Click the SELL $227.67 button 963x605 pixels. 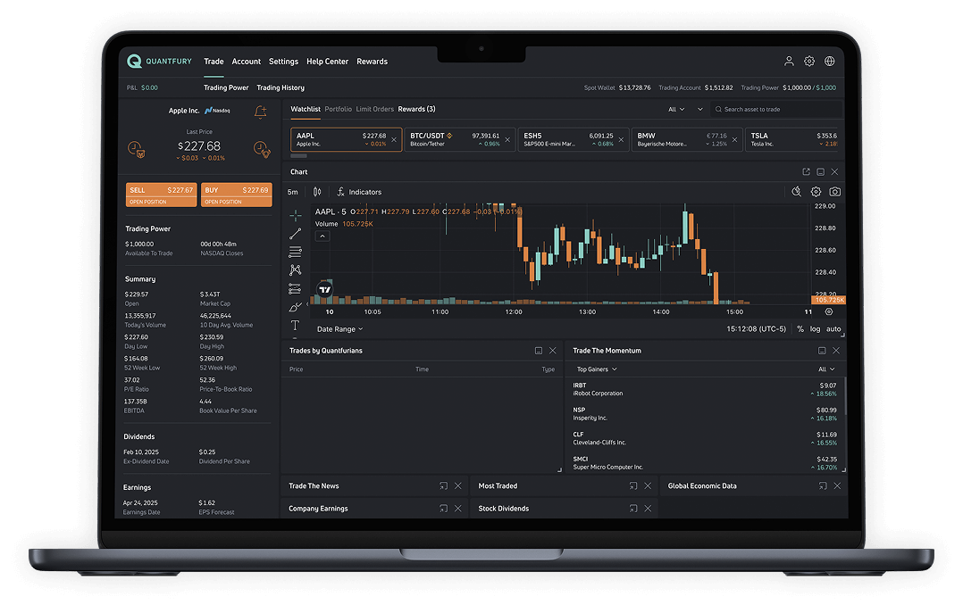pyautogui.click(x=162, y=195)
